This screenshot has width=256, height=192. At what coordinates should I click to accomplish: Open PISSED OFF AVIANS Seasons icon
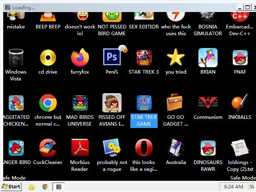point(112,103)
